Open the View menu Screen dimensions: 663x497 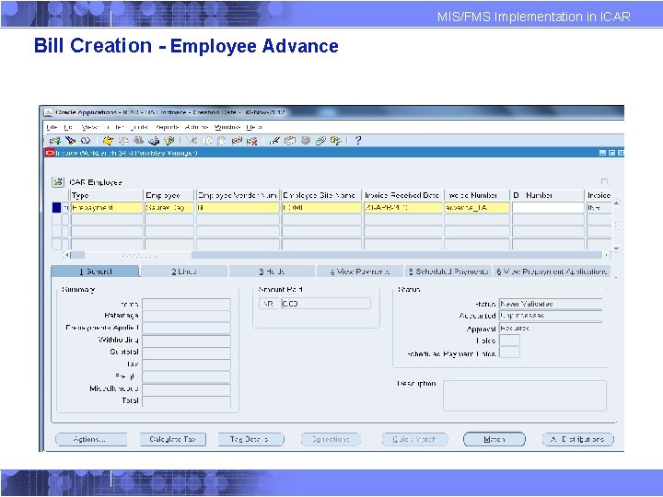pyautogui.click(x=89, y=127)
